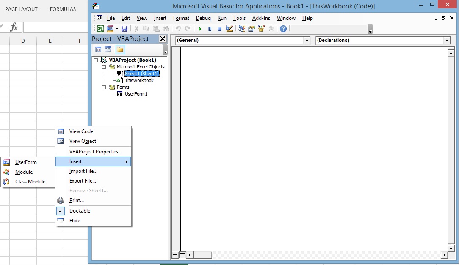Choose Import File... in context menu
Image resolution: width=459 pixels, height=265 pixels.
click(93, 171)
